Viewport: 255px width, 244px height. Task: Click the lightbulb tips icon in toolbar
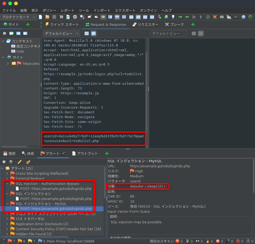173,17
